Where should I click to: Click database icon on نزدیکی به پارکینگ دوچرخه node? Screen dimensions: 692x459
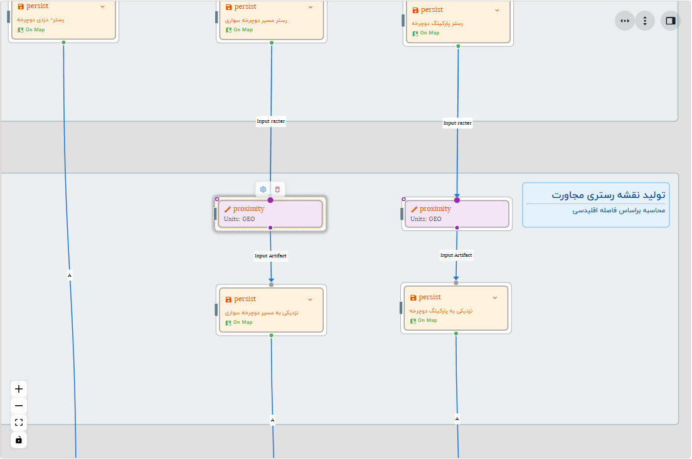click(412, 297)
